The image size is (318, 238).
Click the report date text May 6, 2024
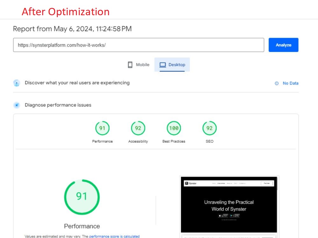[x=73, y=29]
